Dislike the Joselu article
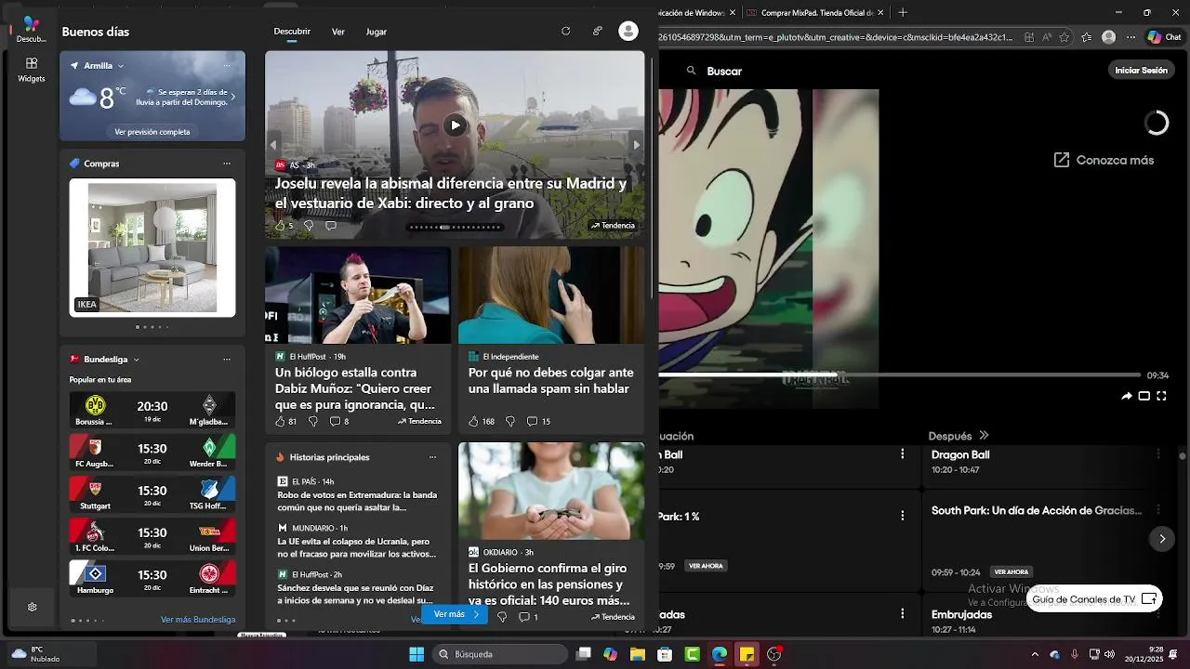 [308, 225]
